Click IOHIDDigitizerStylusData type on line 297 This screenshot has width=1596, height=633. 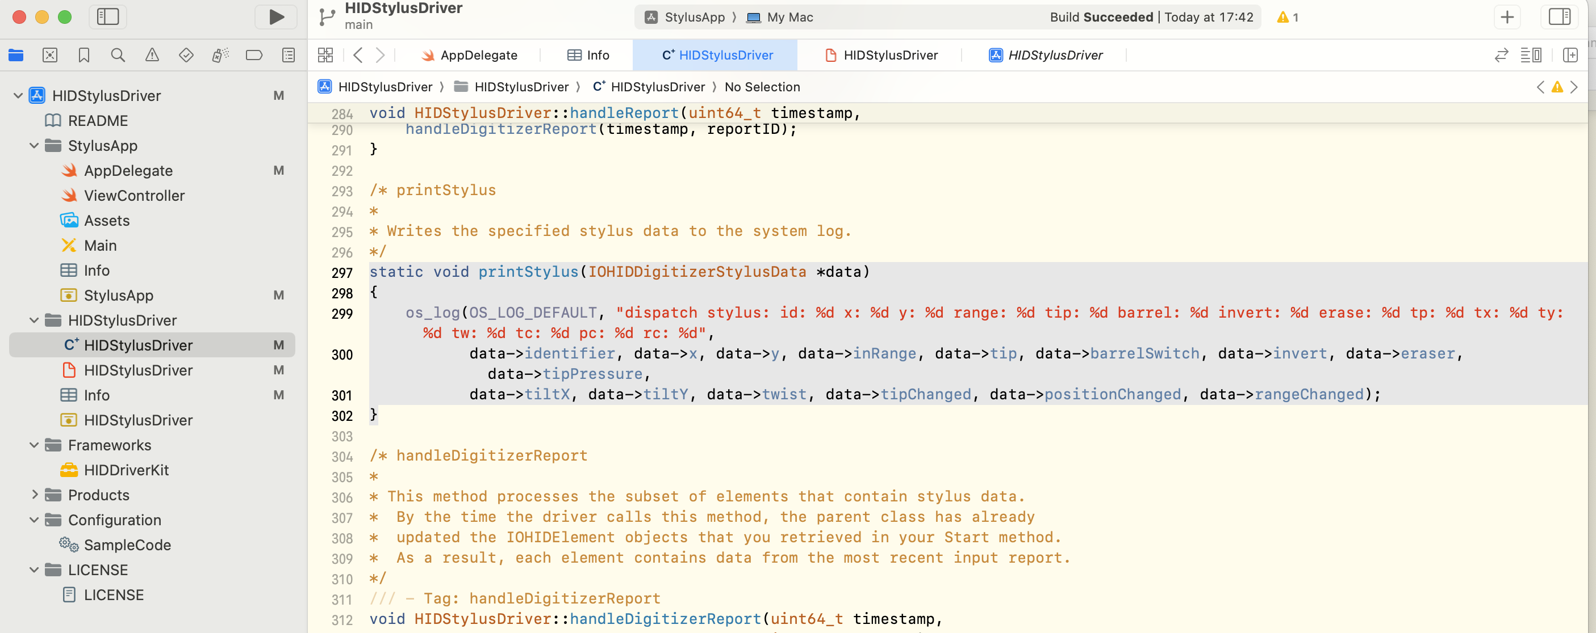pyautogui.click(x=697, y=272)
